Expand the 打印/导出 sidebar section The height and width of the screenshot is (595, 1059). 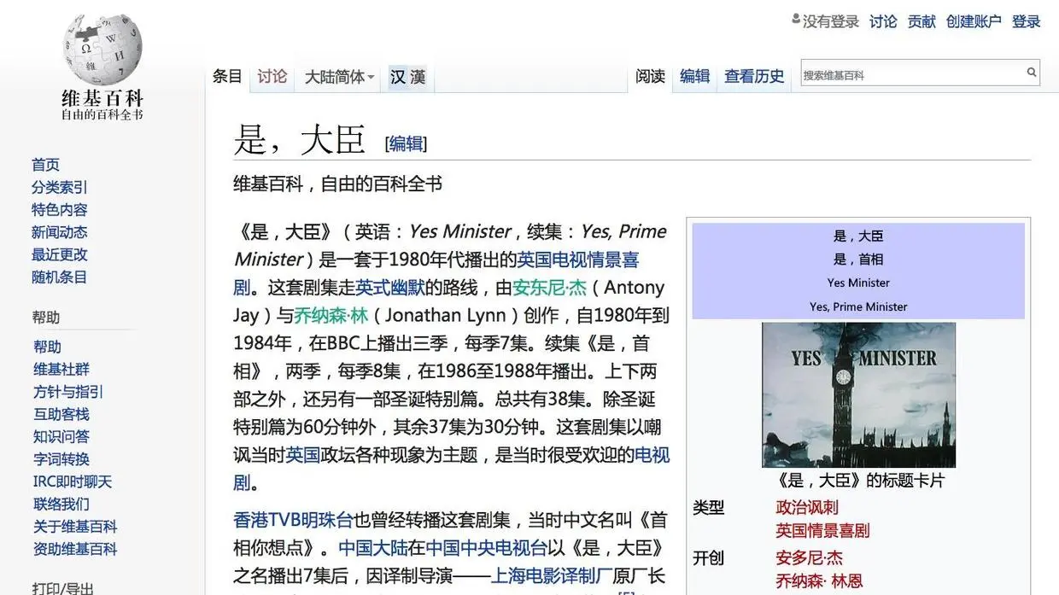click(63, 587)
